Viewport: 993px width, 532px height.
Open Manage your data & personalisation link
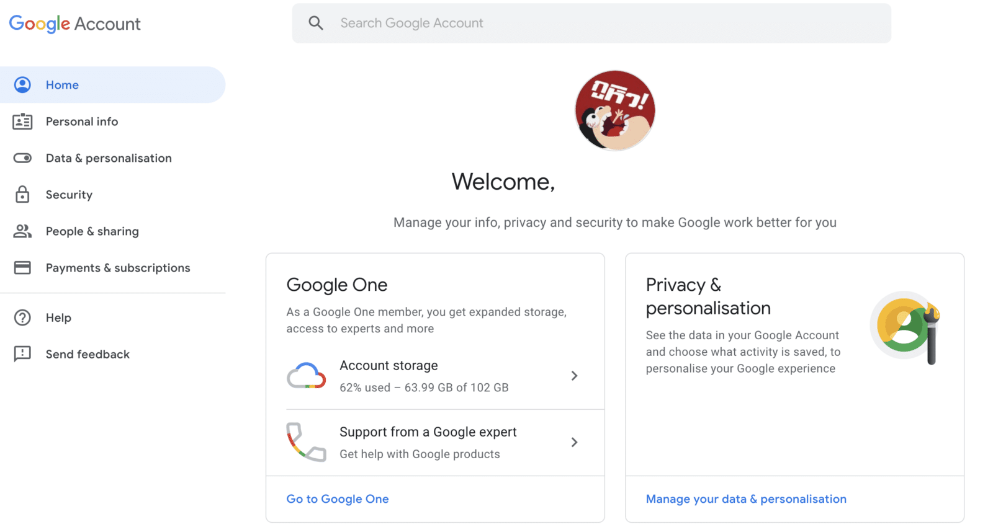(746, 499)
